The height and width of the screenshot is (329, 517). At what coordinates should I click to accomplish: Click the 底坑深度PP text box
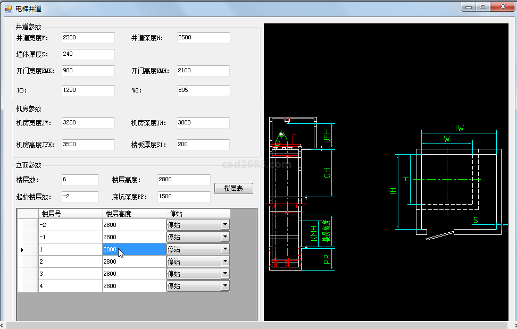(184, 197)
